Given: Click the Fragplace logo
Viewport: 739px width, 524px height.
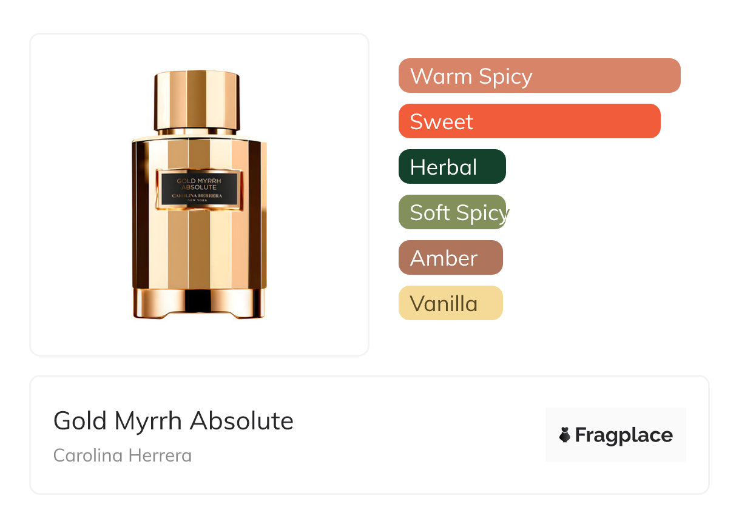Looking at the screenshot, I should coord(616,435).
